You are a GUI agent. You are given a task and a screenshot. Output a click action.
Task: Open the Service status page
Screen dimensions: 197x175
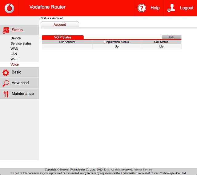[x=21, y=44]
